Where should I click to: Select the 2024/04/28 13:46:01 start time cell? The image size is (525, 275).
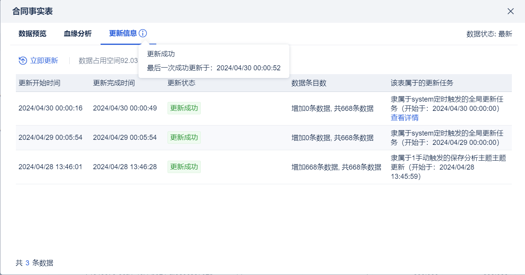[x=50, y=167]
